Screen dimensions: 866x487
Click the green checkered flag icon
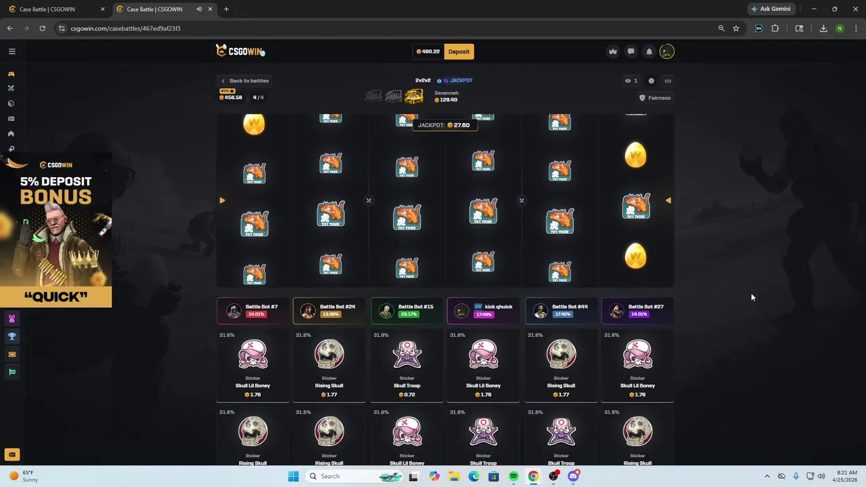[12, 371]
